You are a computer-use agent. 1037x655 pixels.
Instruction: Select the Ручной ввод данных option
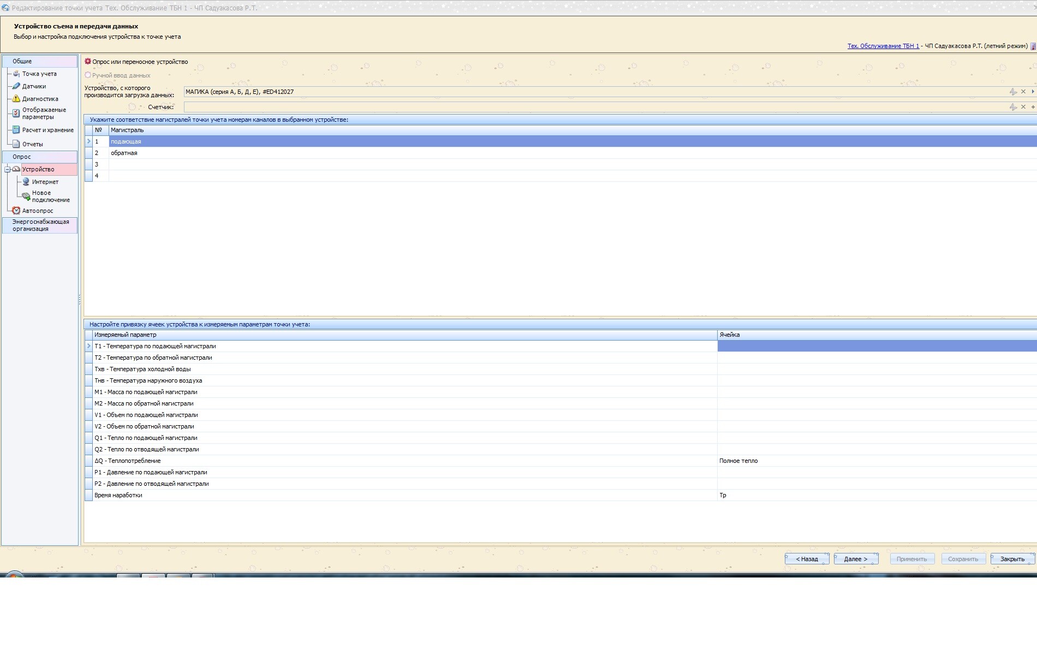click(x=88, y=75)
